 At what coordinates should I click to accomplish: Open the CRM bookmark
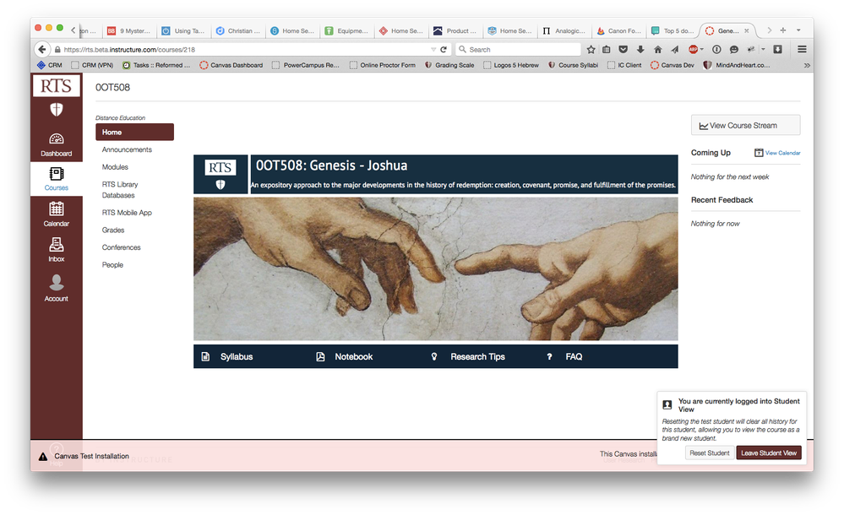click(x=50, y=65)
